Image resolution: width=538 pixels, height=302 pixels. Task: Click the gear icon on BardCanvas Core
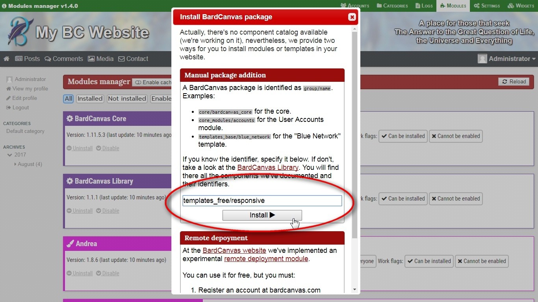(x=70, y=119)
